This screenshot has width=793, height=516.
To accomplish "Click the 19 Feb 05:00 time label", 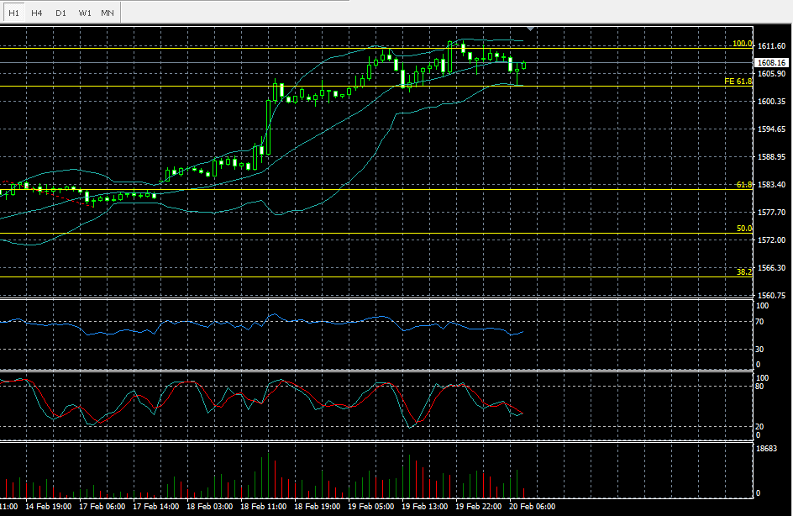I will 370,507.
